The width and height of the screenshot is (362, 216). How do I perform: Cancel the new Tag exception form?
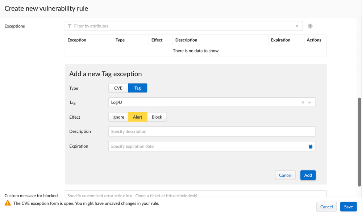tap(285, 175)
